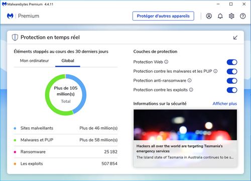This screenshot has height=181, width=251.
Task: Click the value Plus de 46 million(s)
Action: (x=98, y=128)
